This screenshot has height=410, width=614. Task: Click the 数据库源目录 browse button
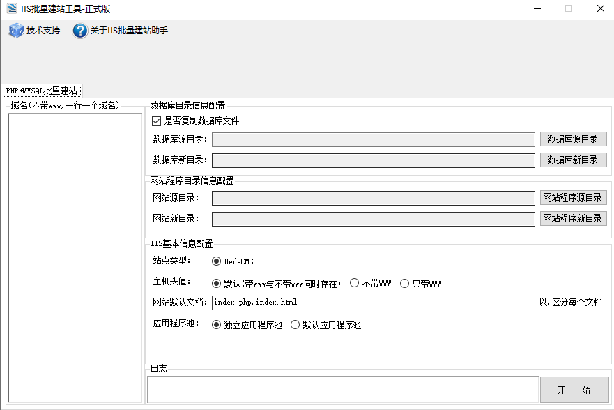[573, 139]
